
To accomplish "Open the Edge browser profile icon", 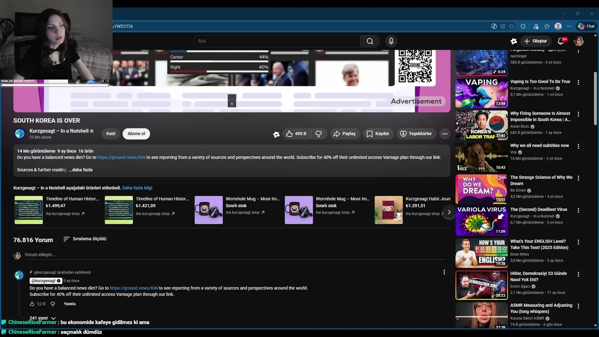I will point(558,26).
